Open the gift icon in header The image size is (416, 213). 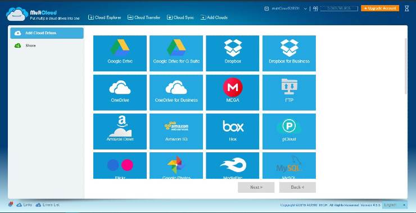tap(315, 8)
